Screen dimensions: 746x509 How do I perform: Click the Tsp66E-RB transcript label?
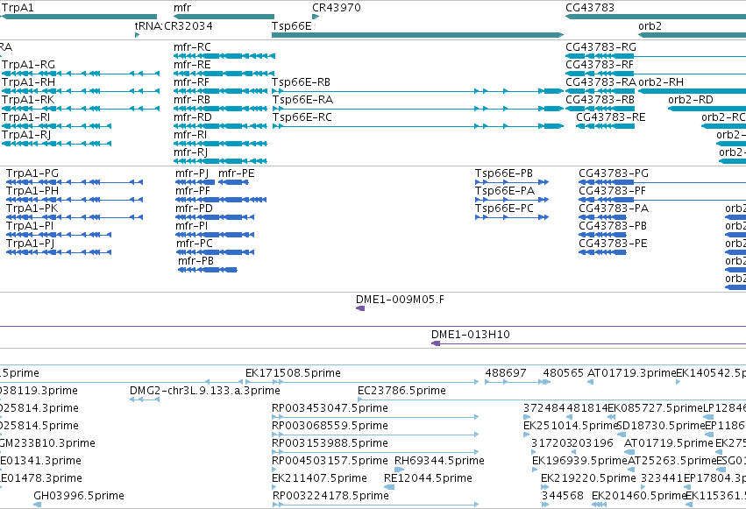301,81
